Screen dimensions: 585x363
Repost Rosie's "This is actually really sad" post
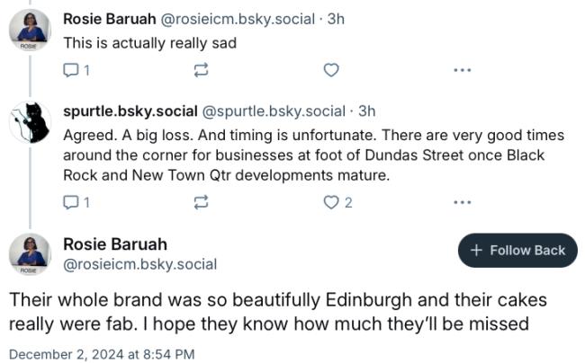(x=201, y=70)
